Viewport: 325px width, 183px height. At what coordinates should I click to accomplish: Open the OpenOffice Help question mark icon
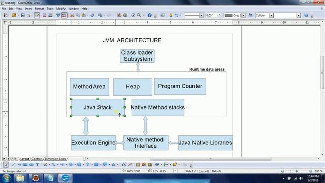(x=149, y=15)
